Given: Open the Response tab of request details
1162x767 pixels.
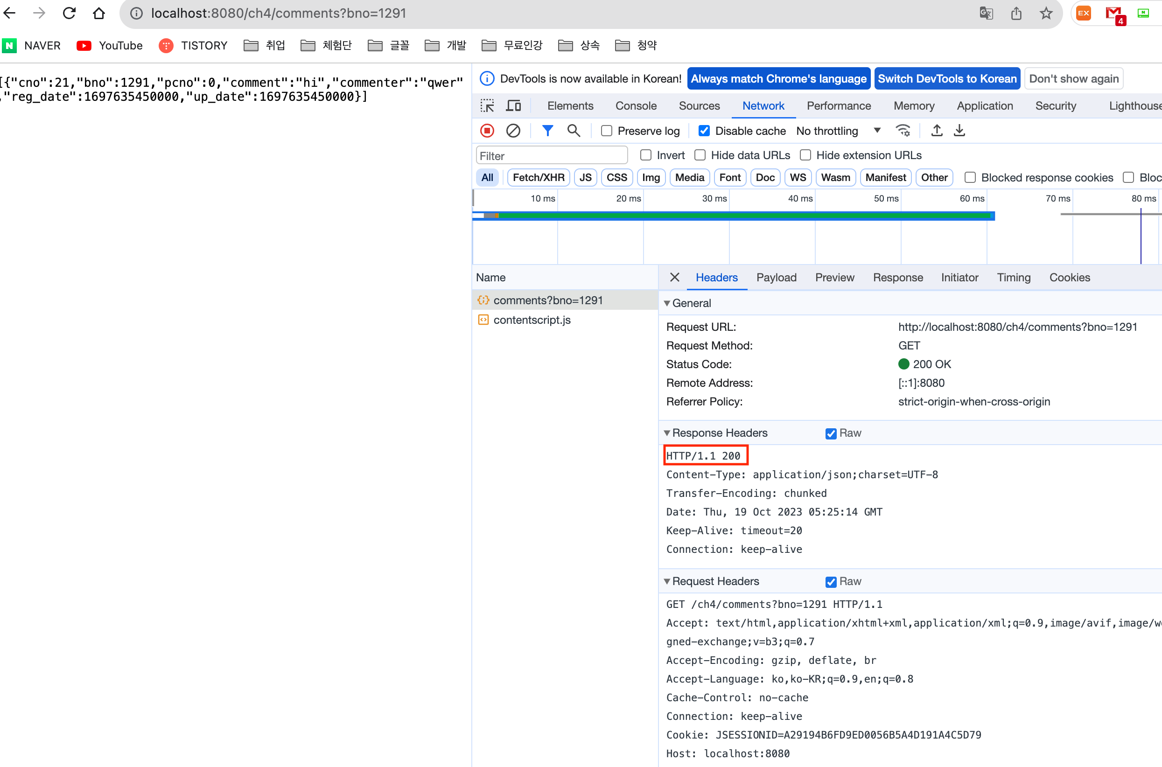Looking at the screenshot, I should click(x=898, y=277).
